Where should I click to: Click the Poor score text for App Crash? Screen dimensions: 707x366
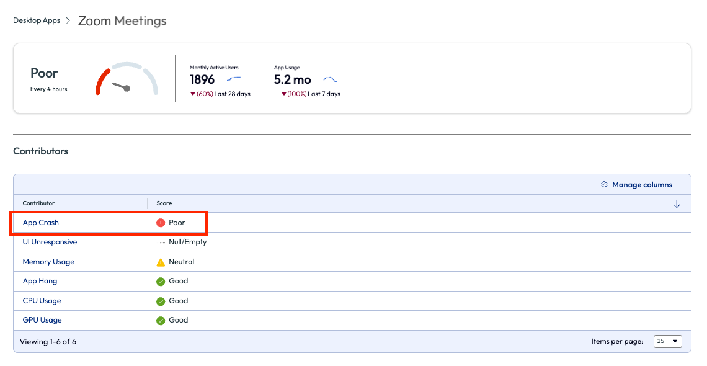pos(177,223)
